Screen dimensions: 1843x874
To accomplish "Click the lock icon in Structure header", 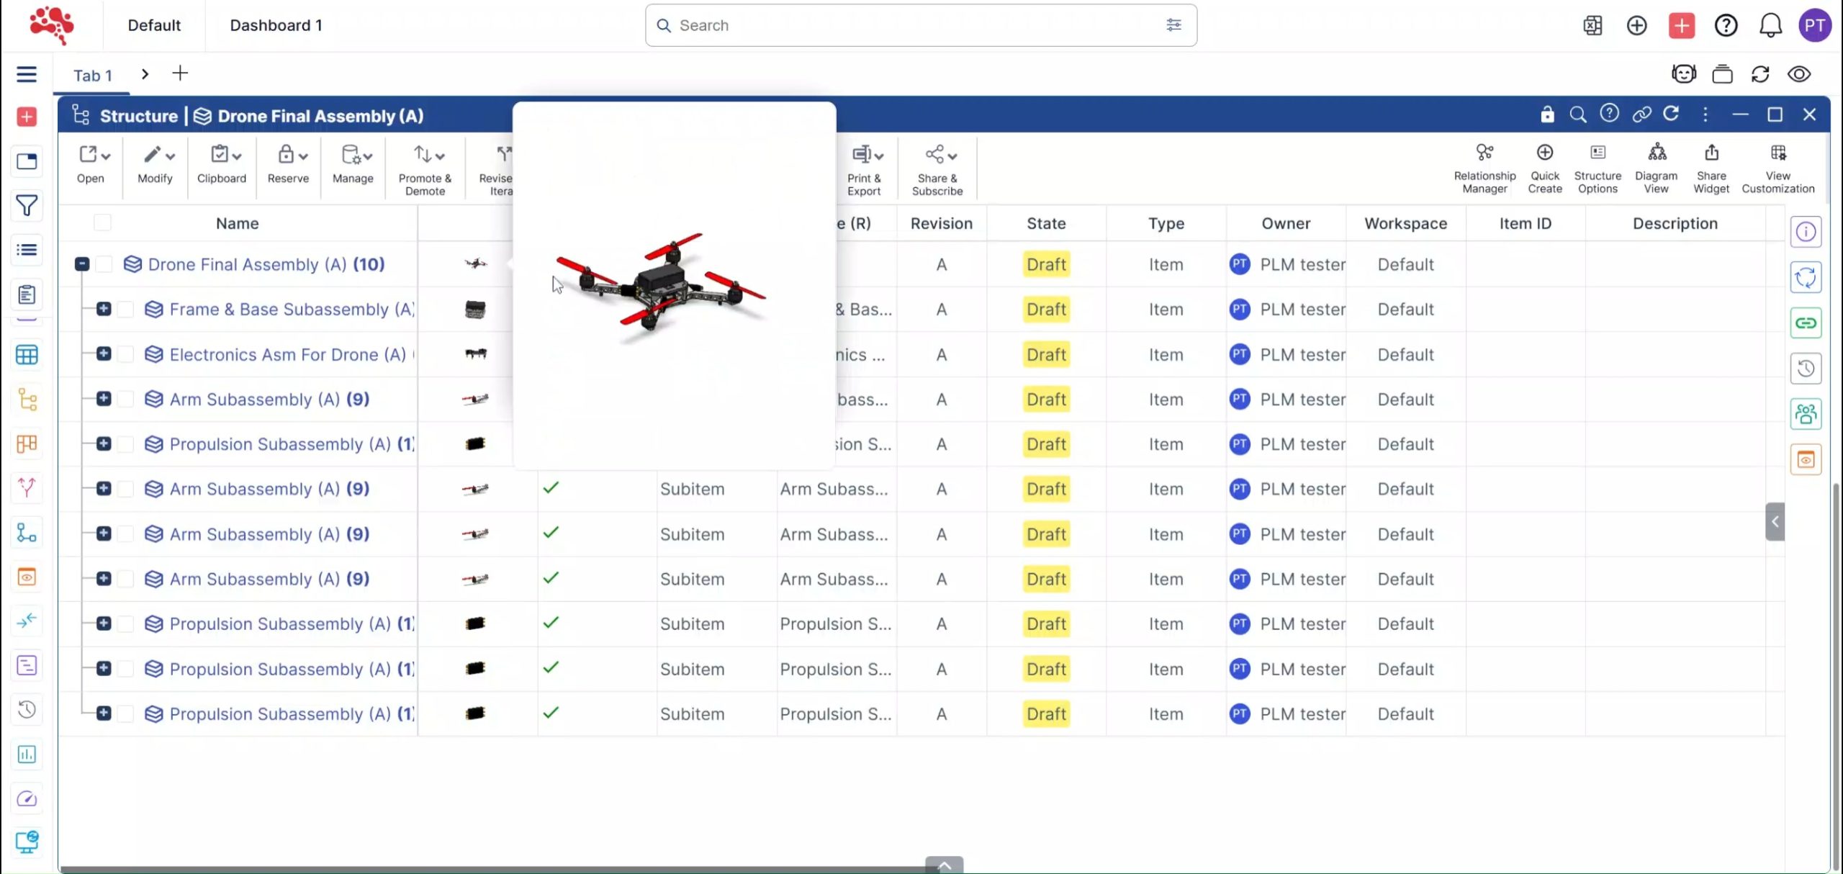I will coord(1547,114).
